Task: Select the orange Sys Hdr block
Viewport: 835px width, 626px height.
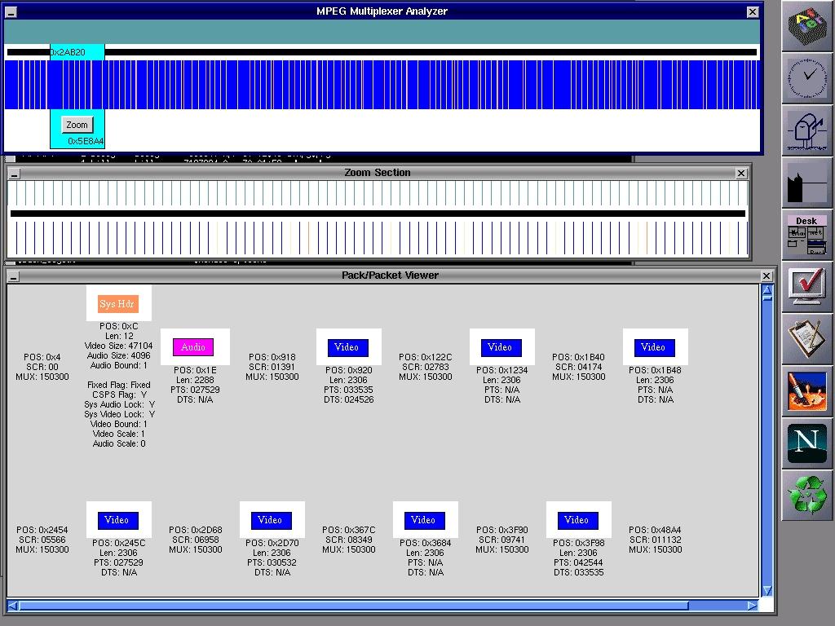Action: pos(117,304)
